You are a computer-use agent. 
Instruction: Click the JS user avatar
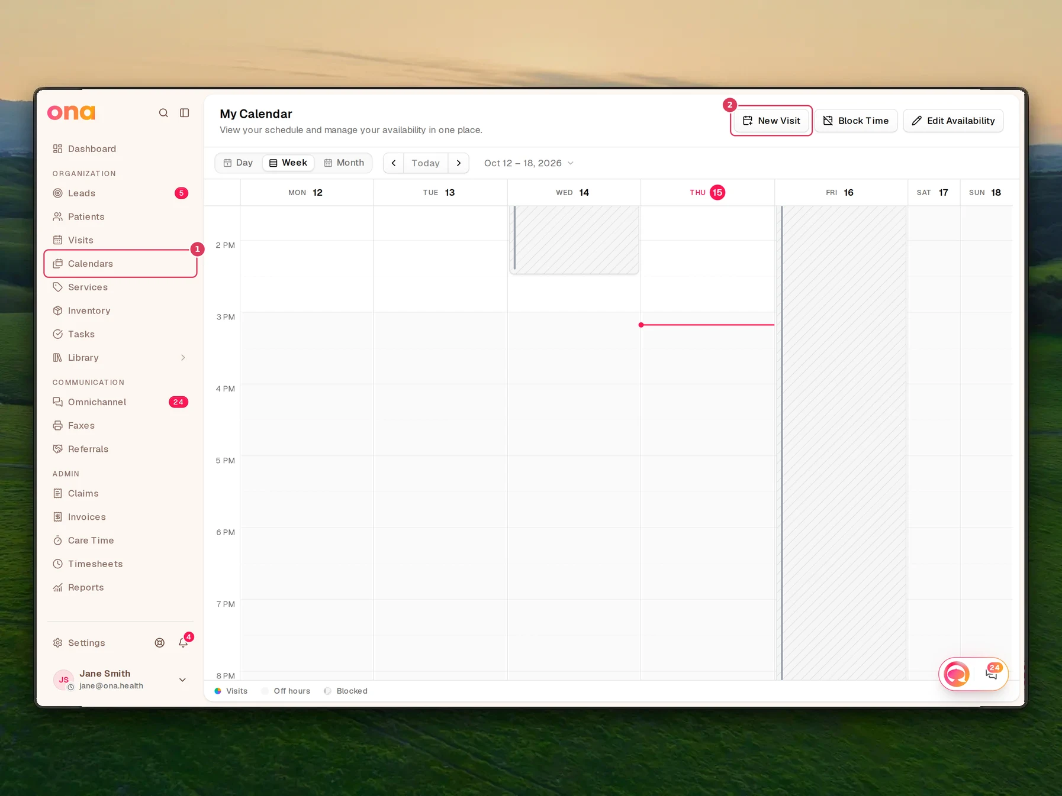[x=64, y=679]
